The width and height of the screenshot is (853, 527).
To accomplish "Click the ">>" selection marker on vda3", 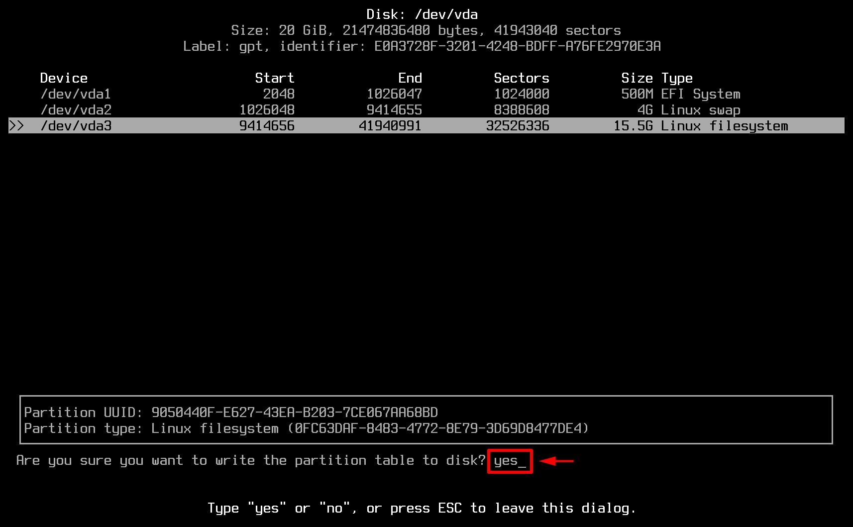I will 16,126.
